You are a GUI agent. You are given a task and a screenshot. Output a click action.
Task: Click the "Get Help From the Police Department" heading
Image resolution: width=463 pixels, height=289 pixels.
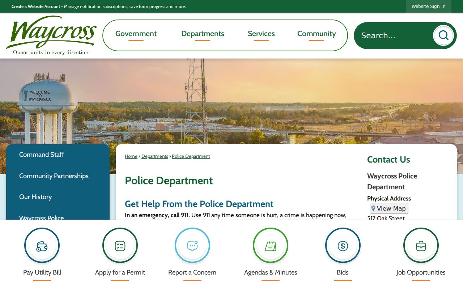click(199, 204)
